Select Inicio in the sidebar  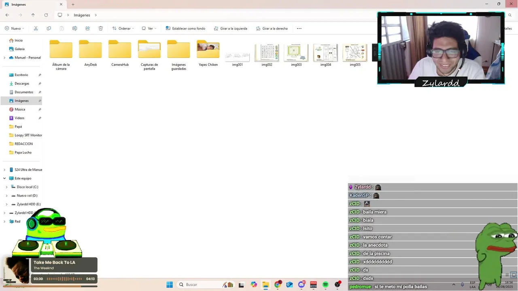coord(19,40)
